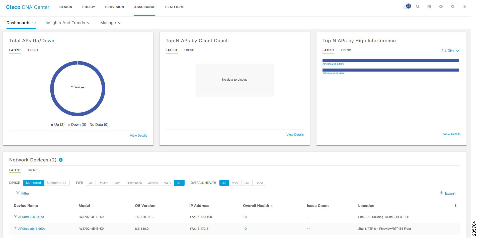Select the All device type filter
This screenshot has height=238, width=479.
click(x=91, y=183)
